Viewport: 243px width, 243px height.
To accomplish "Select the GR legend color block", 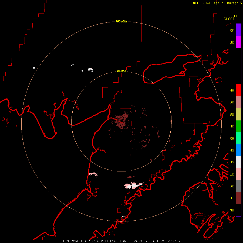I will click(238, 102).
